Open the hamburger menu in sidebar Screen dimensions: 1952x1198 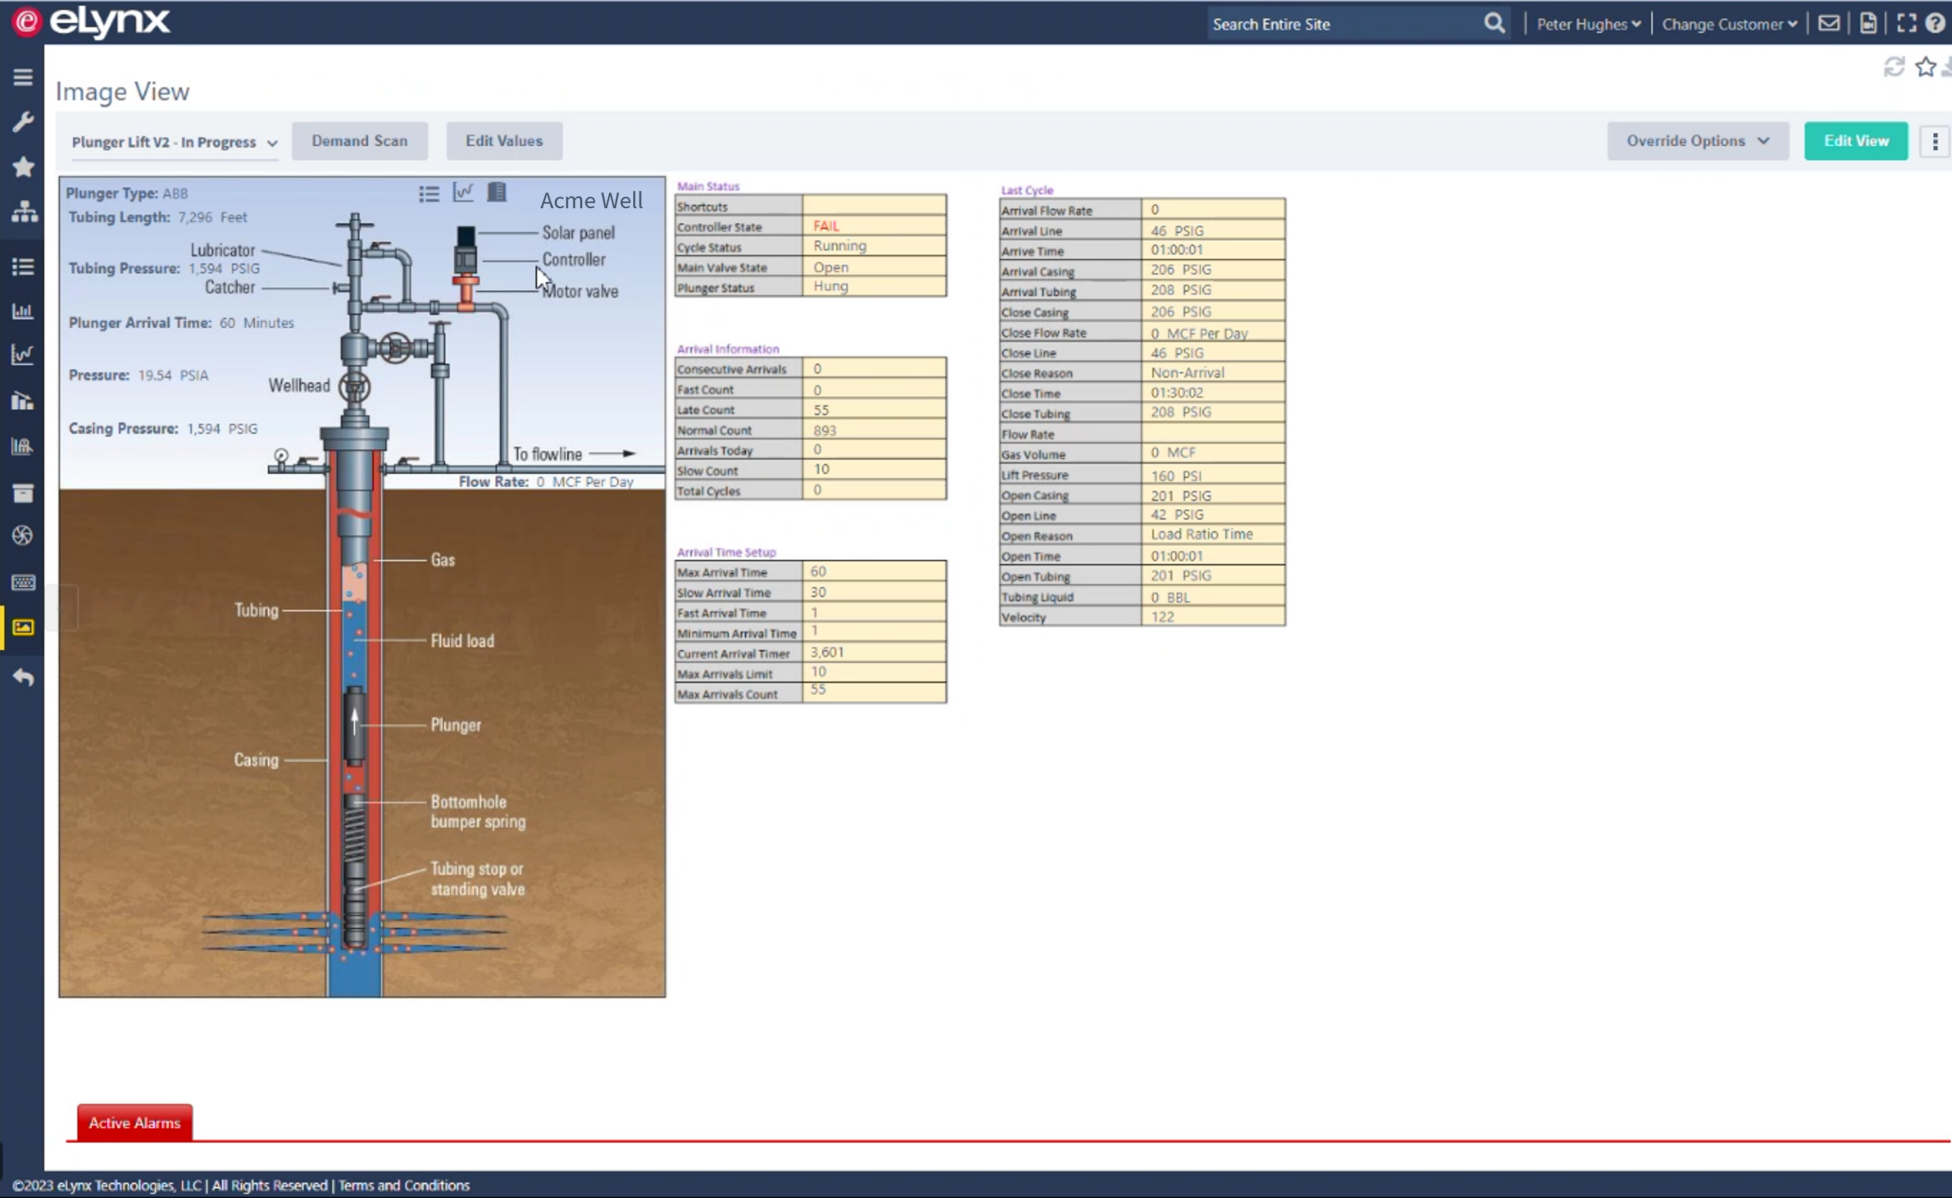[23, 77]
